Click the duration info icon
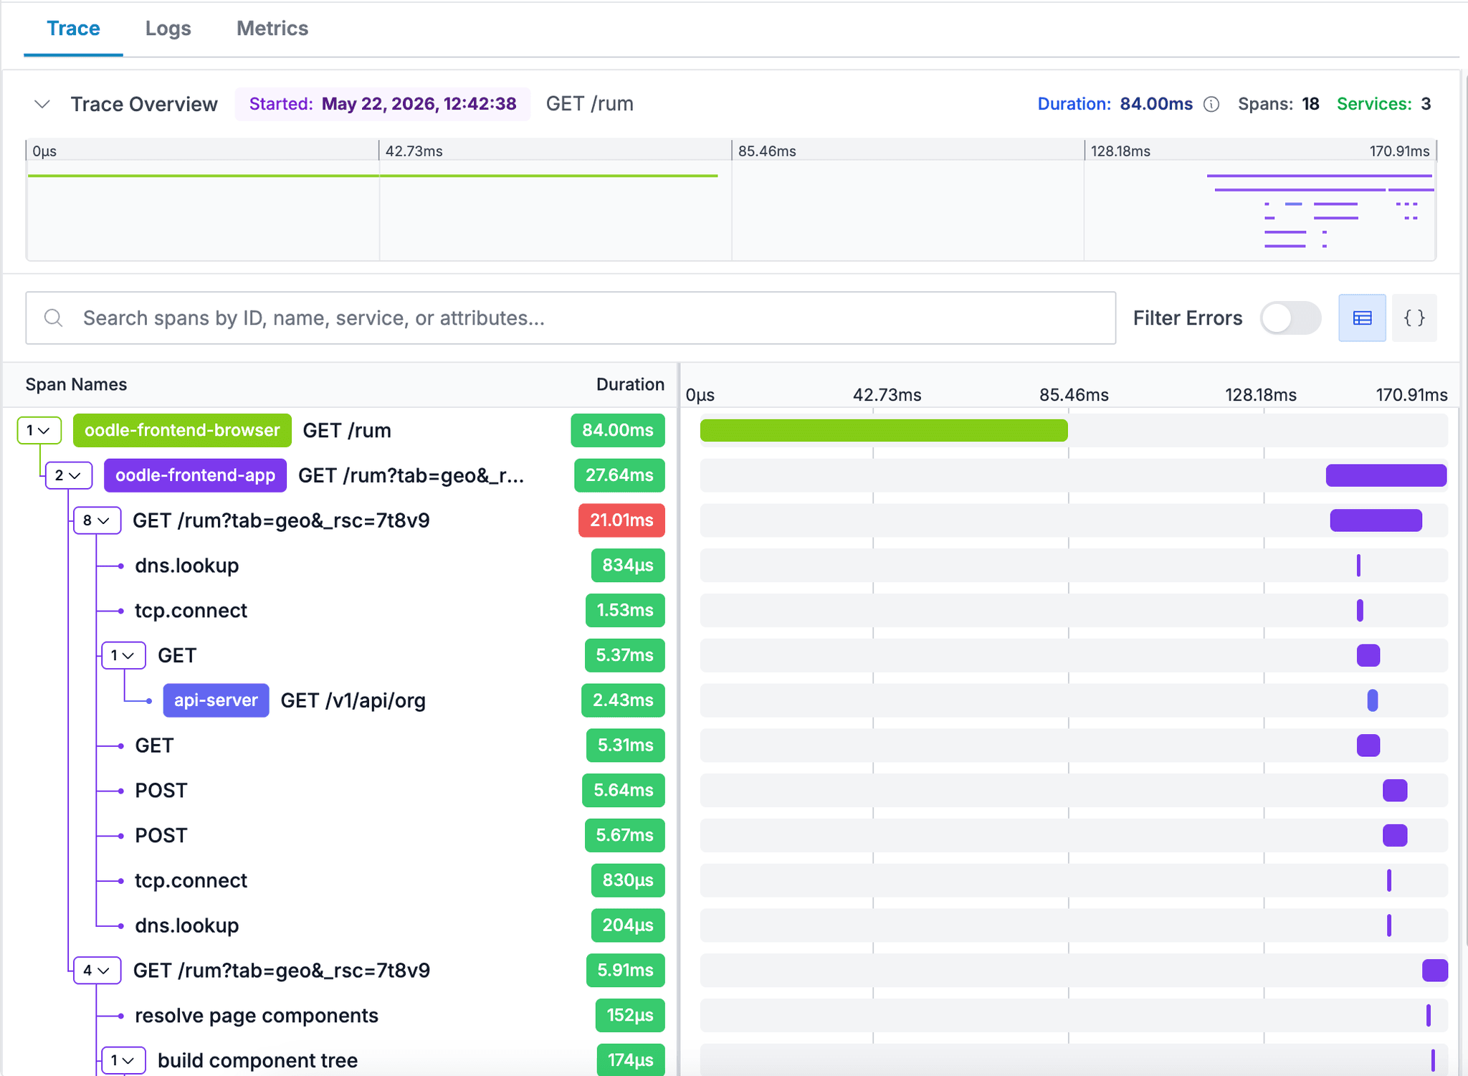The width and height of the screenshot is (1468, 1076). coord(1211,105)
